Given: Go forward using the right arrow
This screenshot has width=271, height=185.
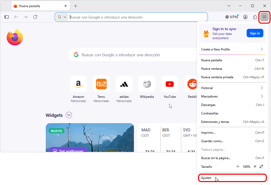Looking at the screenshot, I should pos(26,17).
